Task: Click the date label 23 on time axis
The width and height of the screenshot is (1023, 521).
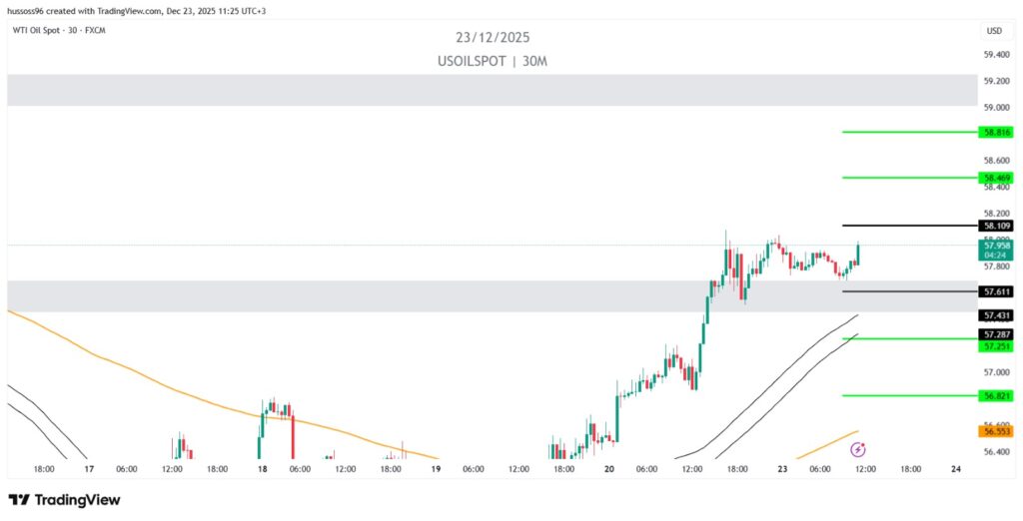Action: pos(783,468)
